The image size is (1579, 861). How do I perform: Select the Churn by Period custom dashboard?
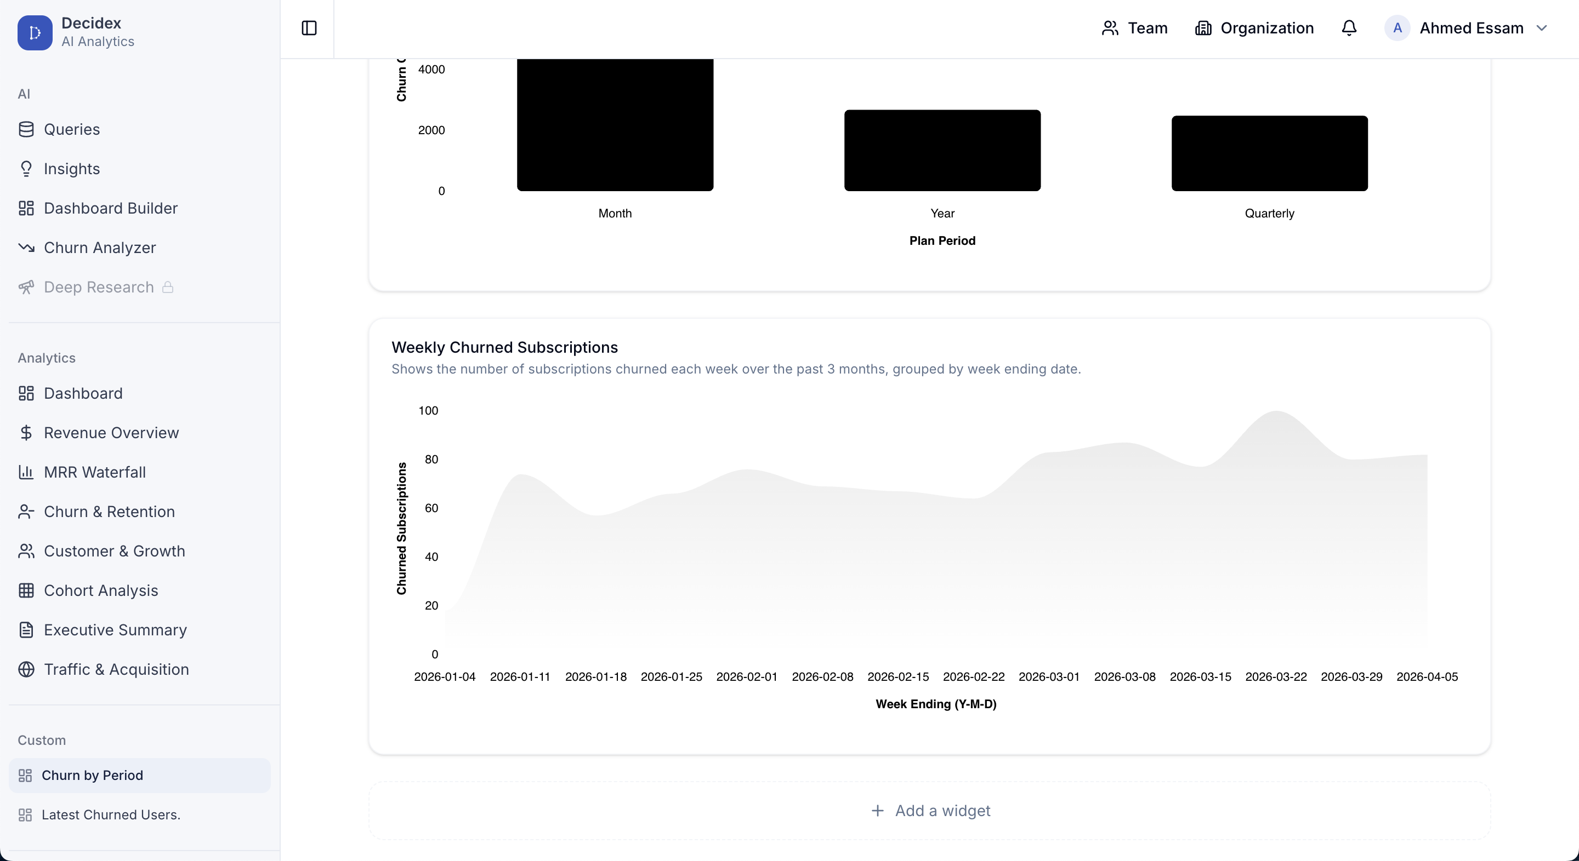point(92,775)
